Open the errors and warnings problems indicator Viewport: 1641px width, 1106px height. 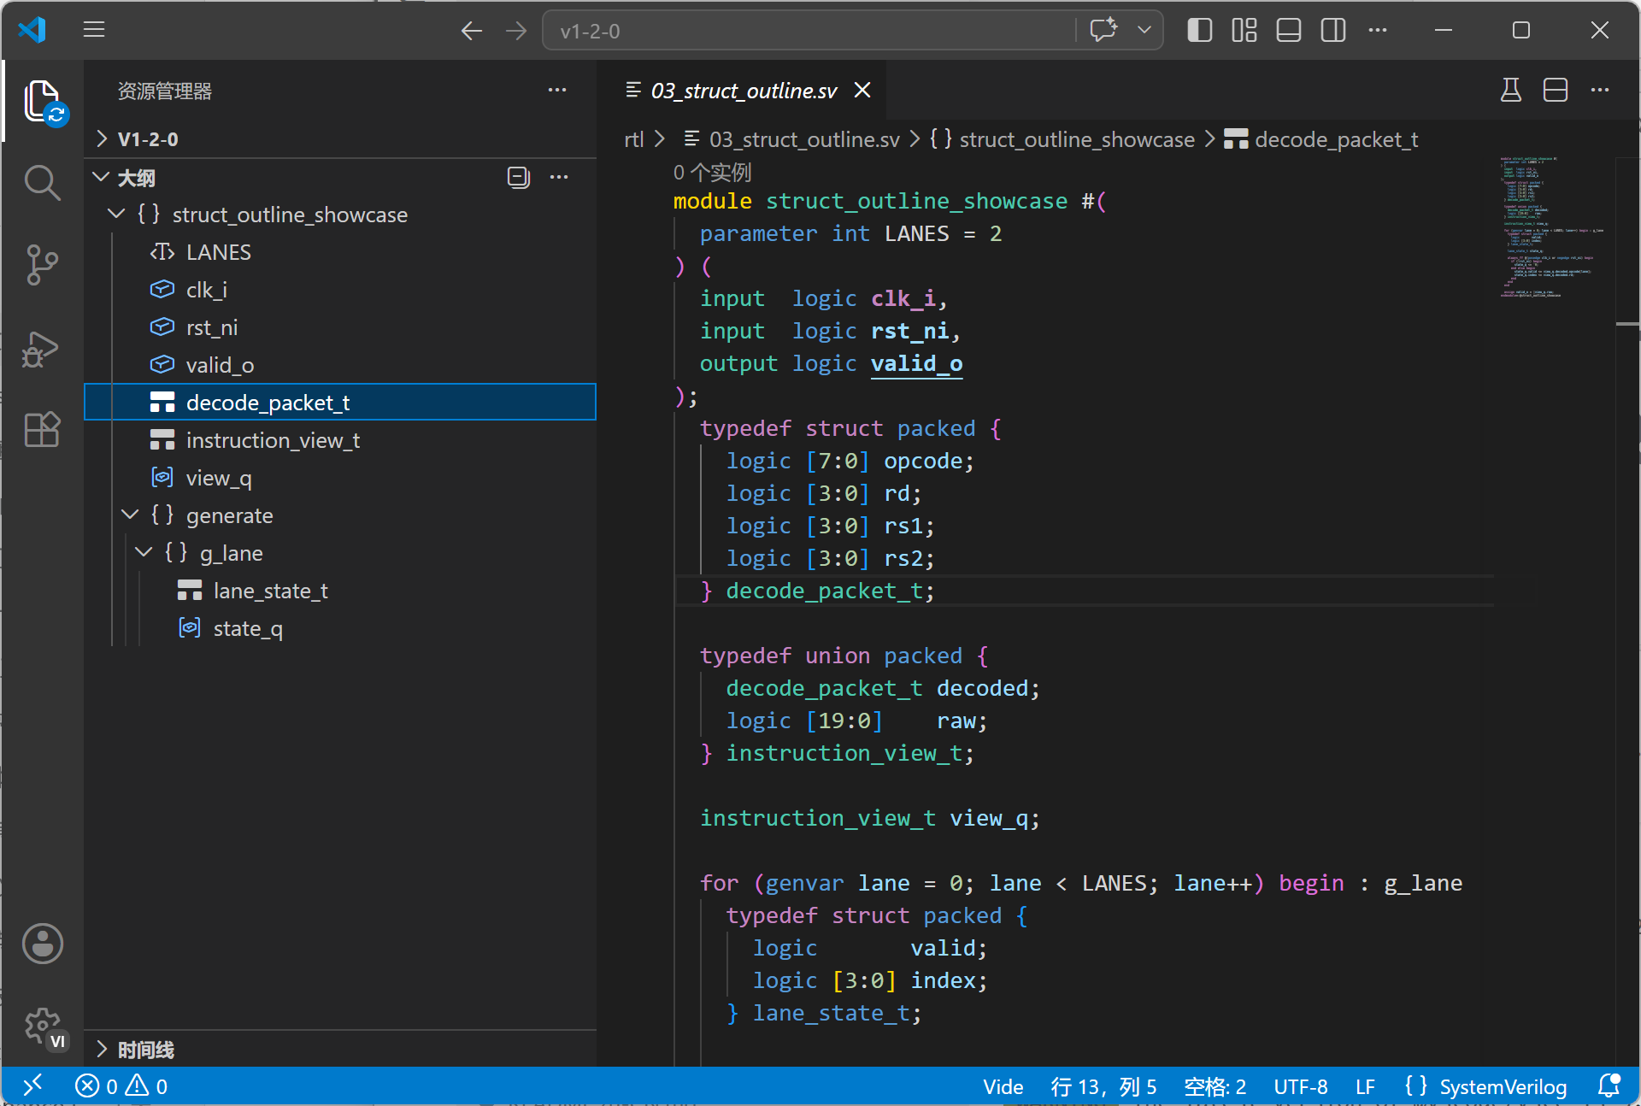coord(121,1085)
